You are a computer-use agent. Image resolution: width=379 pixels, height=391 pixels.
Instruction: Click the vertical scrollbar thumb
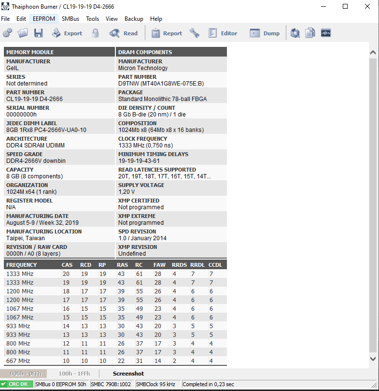tap(373, 206)
